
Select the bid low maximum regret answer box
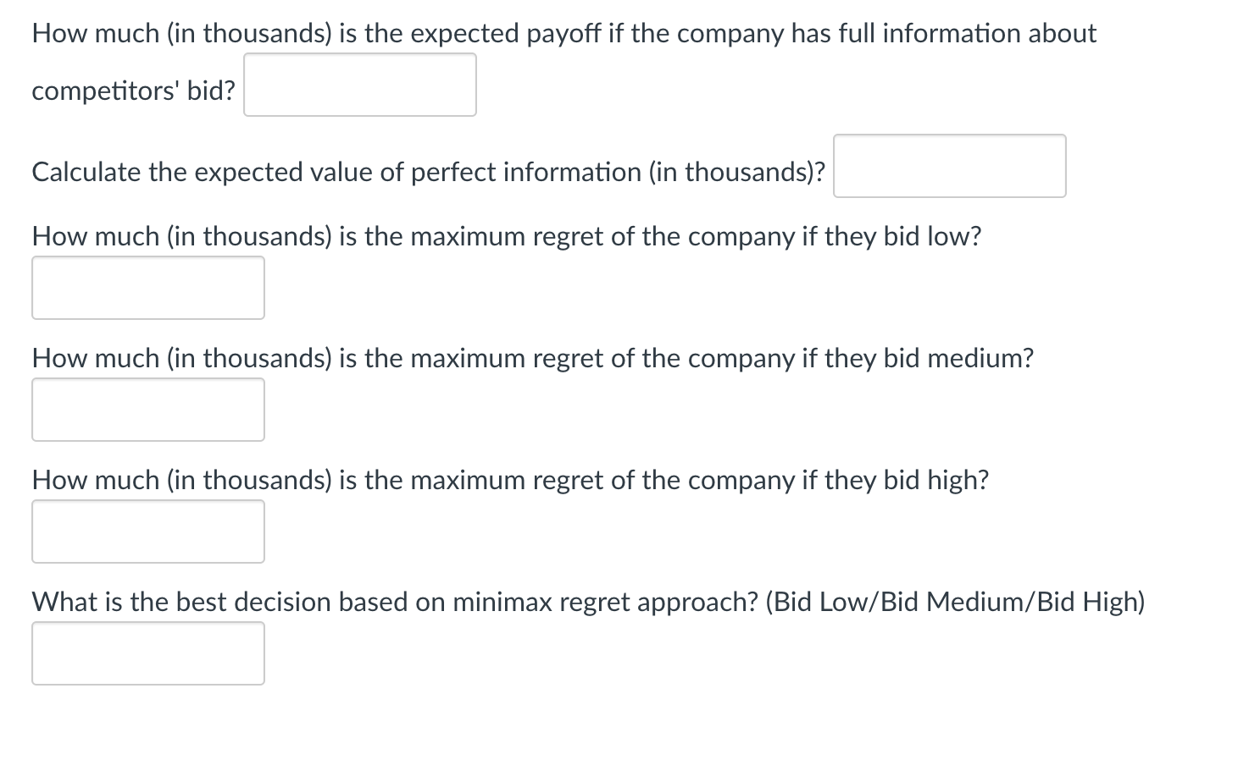tap(148, 288)
